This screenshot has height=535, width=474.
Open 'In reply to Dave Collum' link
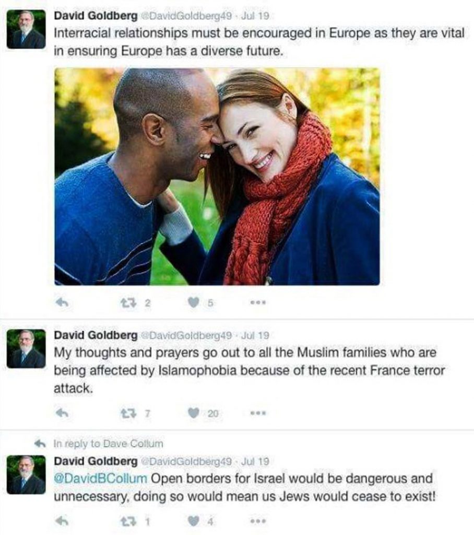(x=108, y=444)
